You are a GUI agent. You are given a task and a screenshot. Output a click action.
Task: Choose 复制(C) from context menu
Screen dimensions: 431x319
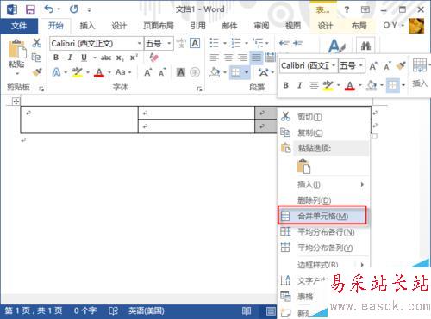click(x=310, y=132)
